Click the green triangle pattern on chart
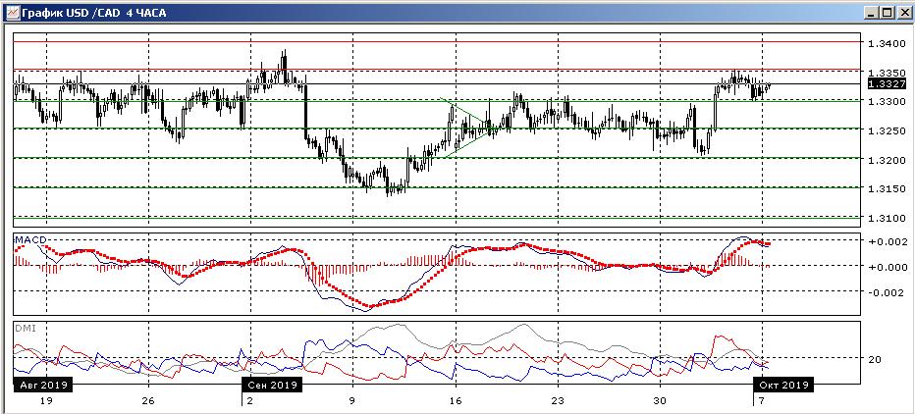915x414 pixels. 464,128
